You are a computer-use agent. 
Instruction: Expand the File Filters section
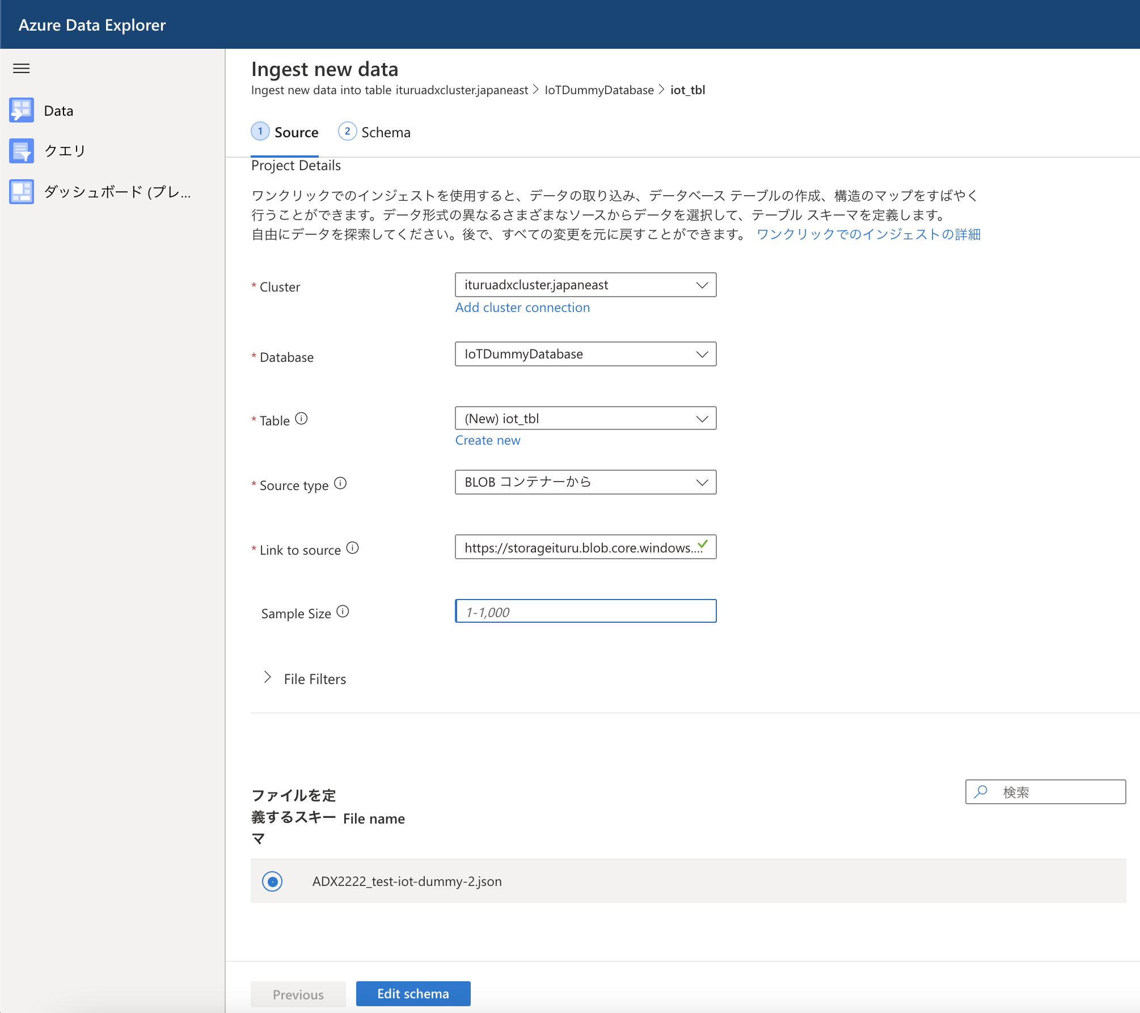click(268, 678)
